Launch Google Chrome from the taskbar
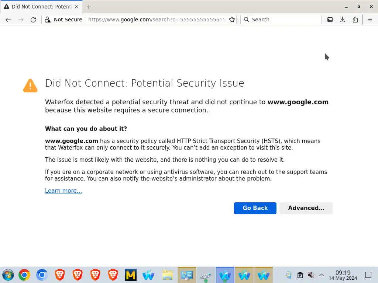The image size is (378, 283). (x=24, y=275)
